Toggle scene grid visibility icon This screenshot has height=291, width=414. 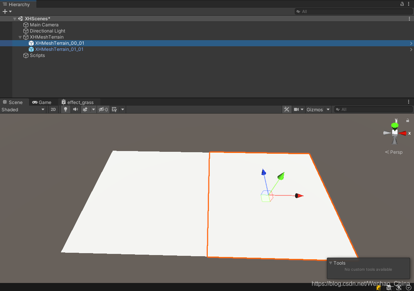click(114, 109)
